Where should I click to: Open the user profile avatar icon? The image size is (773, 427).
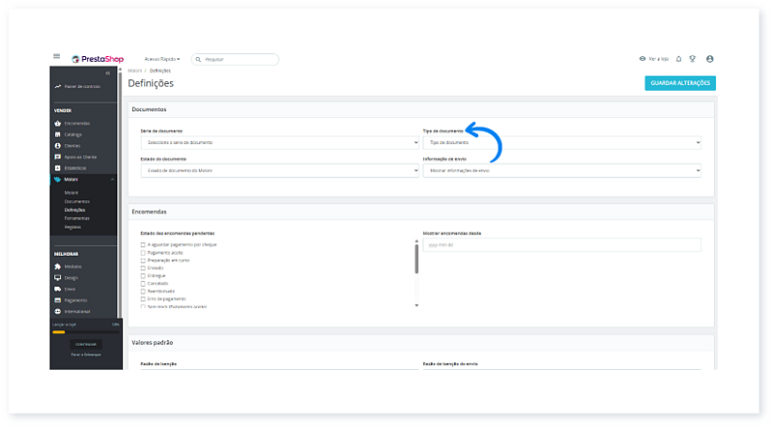click(710, 59)
